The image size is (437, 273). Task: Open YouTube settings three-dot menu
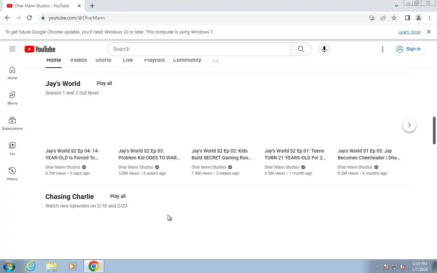click(x=383, y=49)
